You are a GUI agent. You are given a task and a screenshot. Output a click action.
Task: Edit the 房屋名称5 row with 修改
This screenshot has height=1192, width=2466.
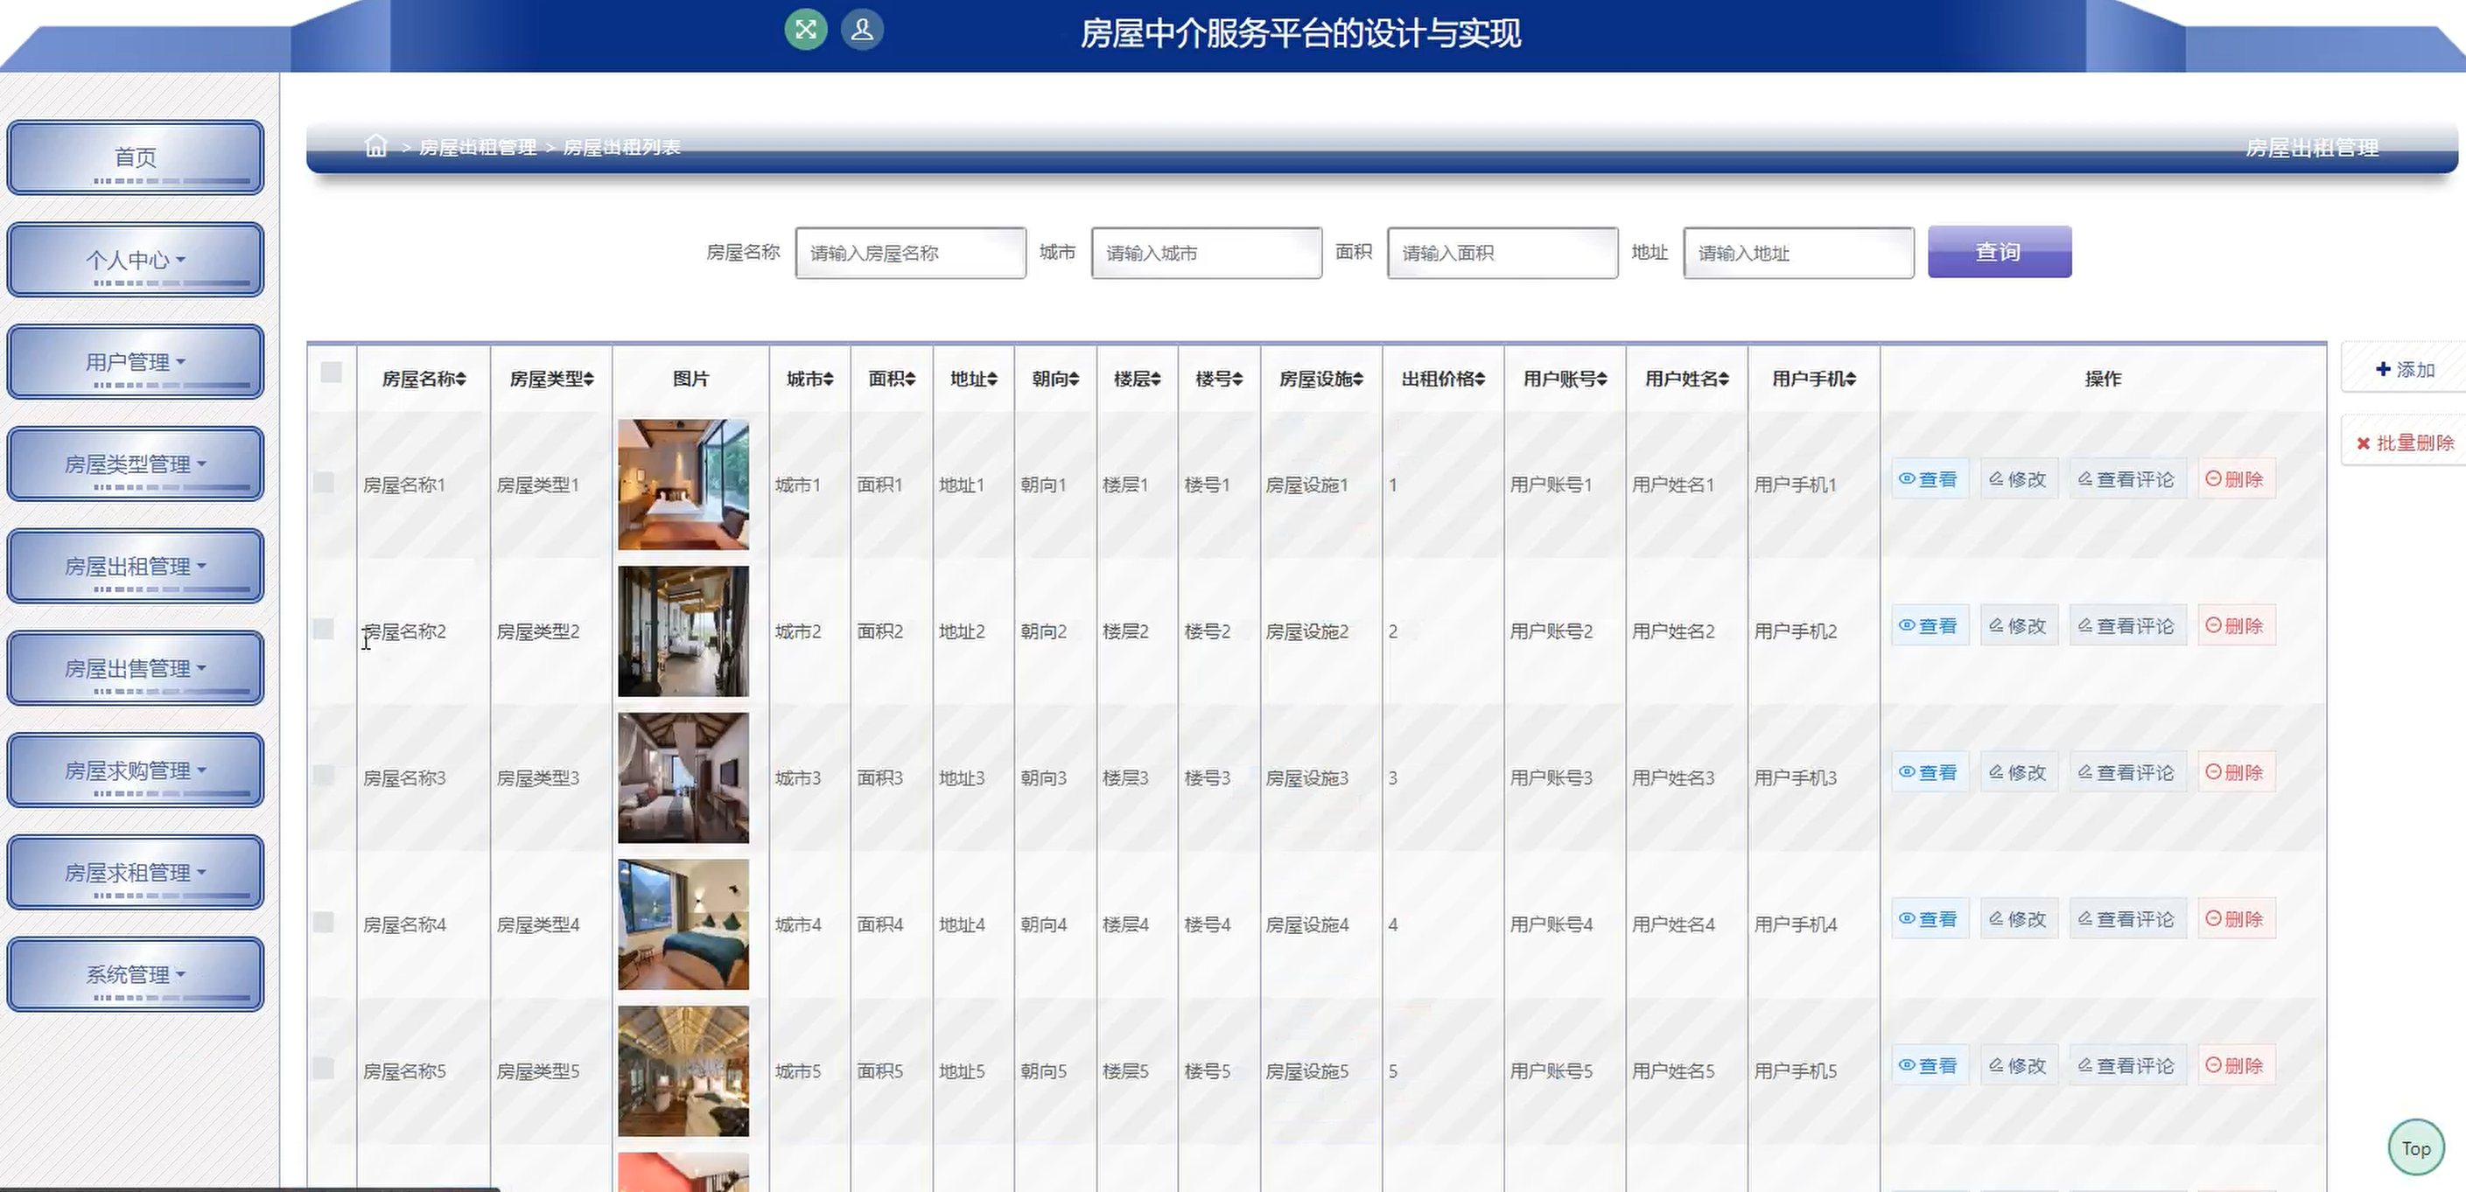[x=2018, y=1065]
